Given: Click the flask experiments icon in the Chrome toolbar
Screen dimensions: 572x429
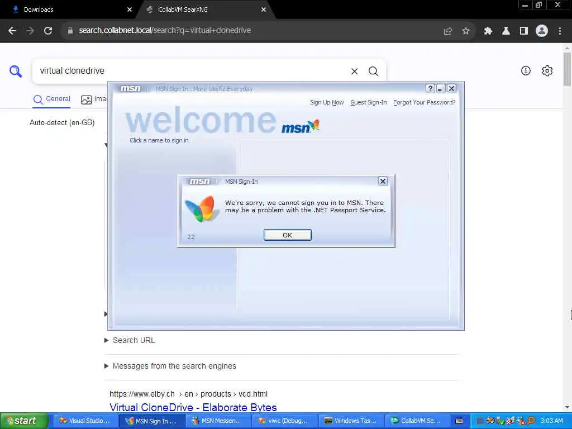Looking at the screenshot, I should pos(506,31).
